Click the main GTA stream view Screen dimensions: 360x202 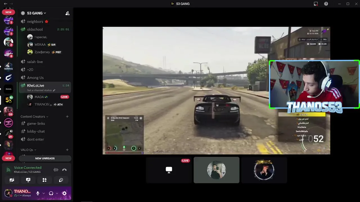click(216, 90)
